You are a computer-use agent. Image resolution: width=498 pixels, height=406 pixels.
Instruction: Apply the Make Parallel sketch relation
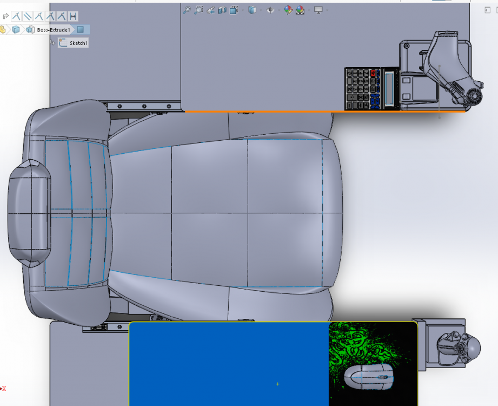coord(26,16)
